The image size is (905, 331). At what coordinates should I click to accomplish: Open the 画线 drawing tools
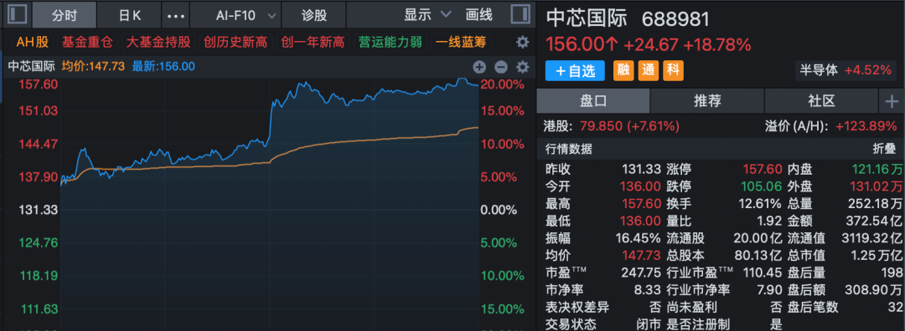point(478,15)
